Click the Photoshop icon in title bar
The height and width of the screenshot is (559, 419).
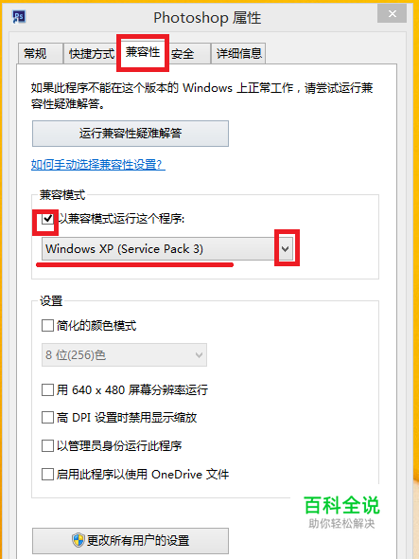coord(19,17)
